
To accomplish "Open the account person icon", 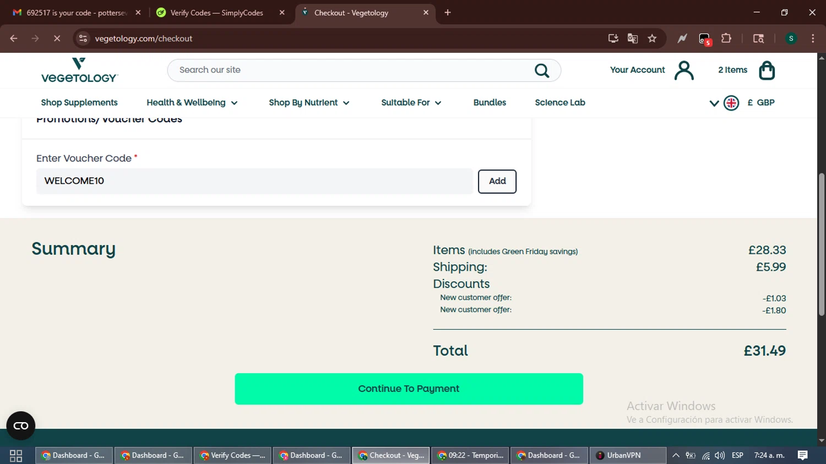I will 684,70.
